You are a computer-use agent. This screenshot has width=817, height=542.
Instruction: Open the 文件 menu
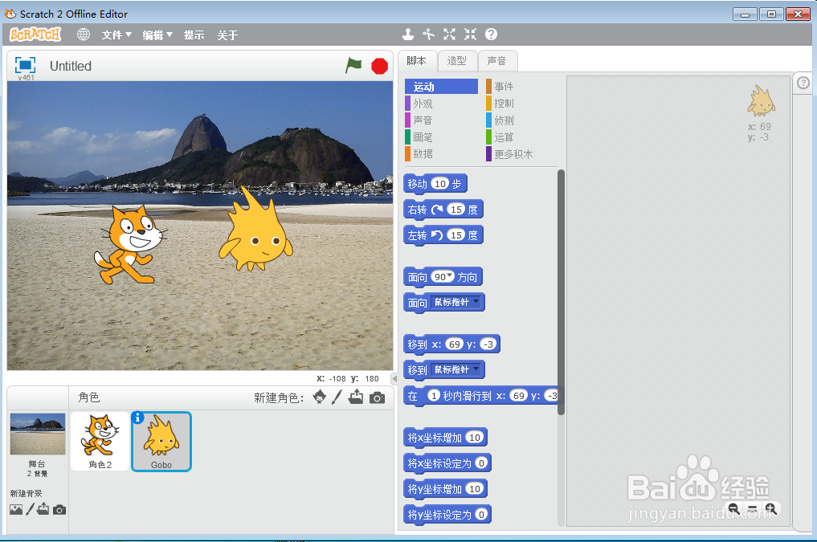(116, 35)
